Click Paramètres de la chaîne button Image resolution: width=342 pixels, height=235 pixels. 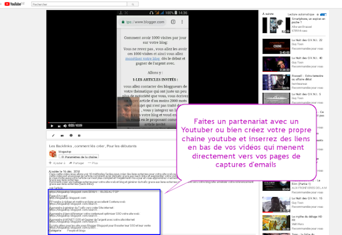(79, 157)
